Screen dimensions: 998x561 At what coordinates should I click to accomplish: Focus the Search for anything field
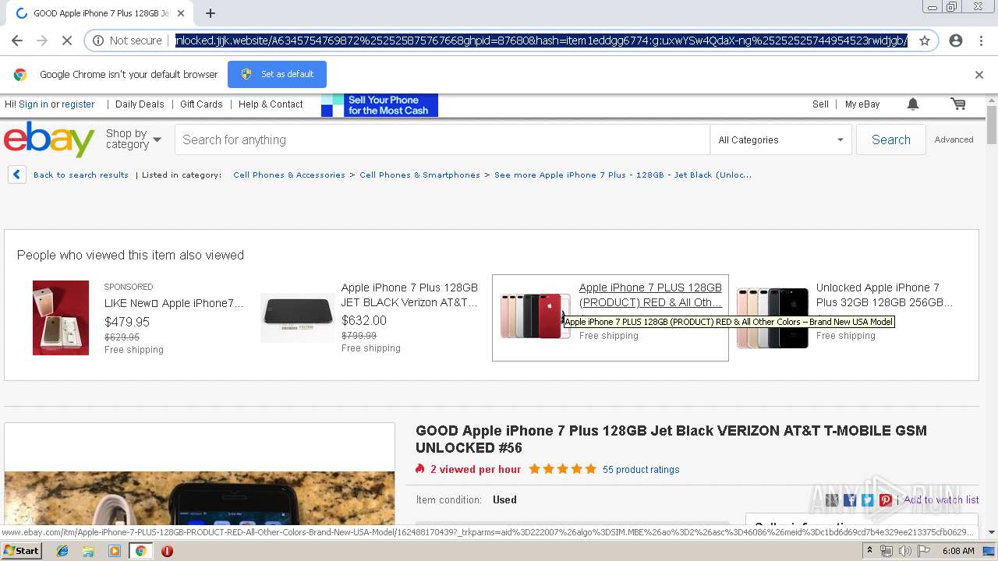point(442,140)
